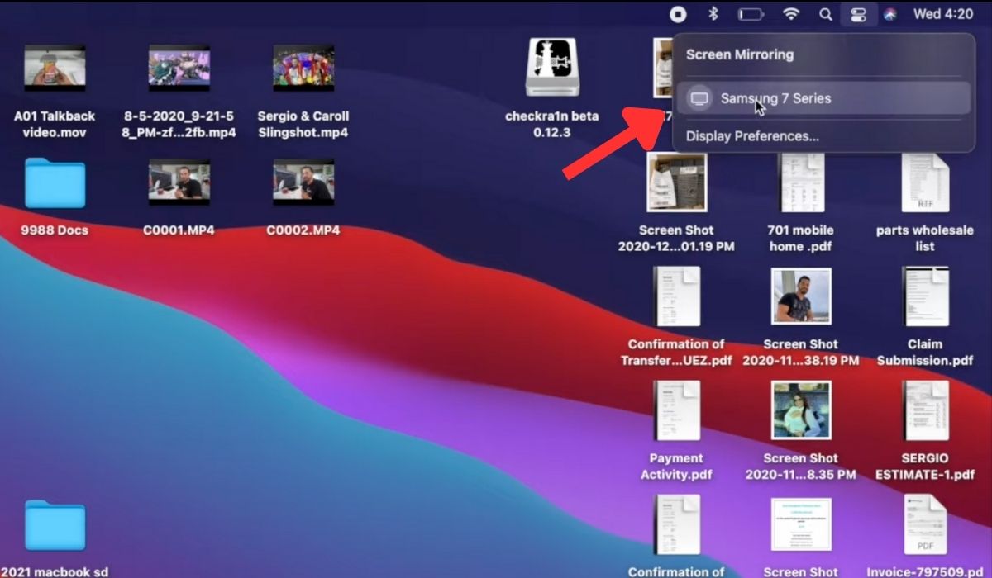
Task: Open A01 Talkback video.mov
Action: (x=54, y=68)
